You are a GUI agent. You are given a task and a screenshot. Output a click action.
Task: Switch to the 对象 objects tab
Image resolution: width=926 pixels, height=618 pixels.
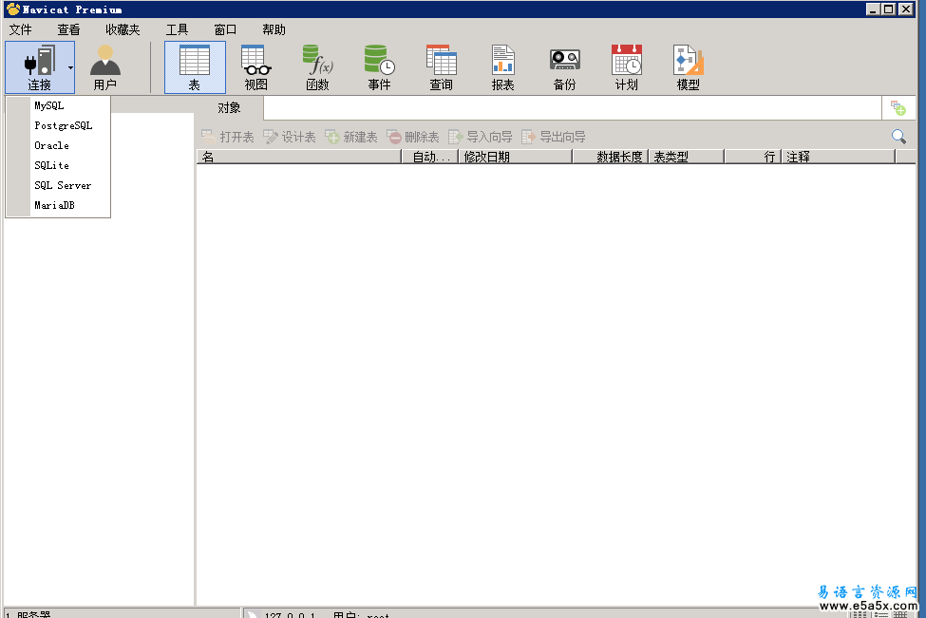click(229, 108)
